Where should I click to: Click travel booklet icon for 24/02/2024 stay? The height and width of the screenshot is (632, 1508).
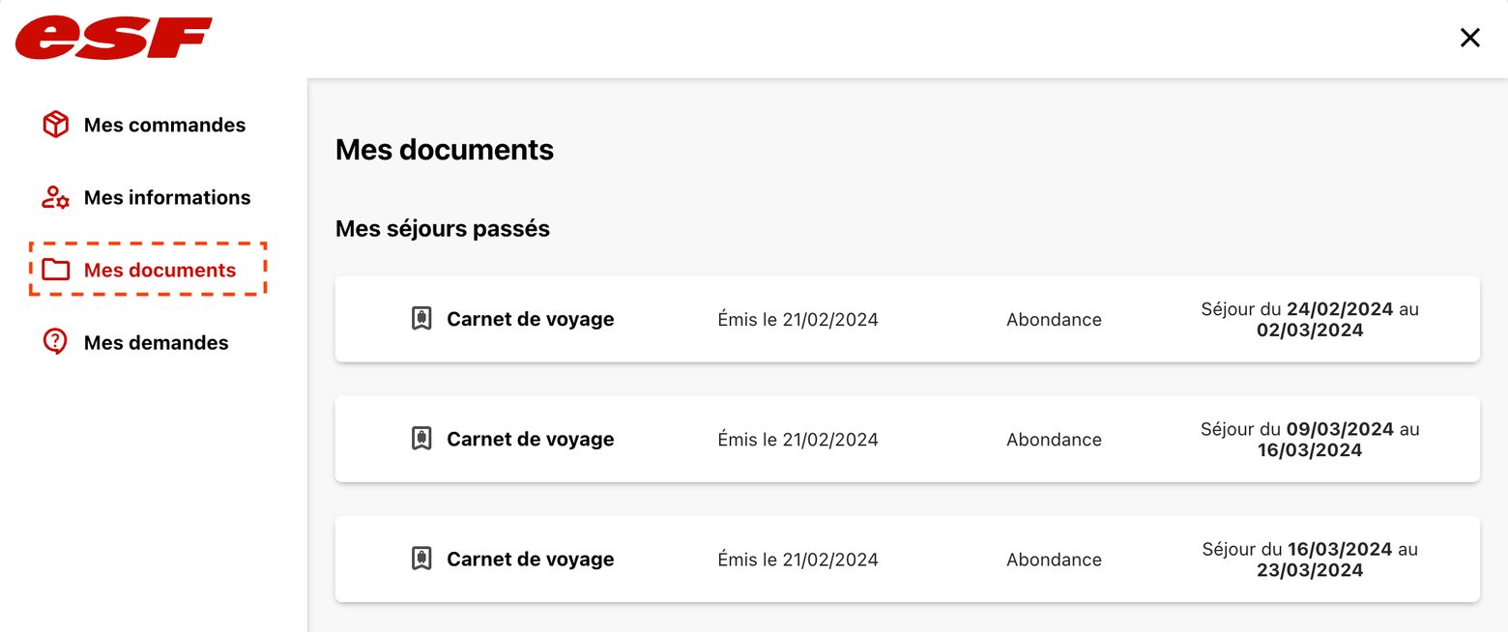421,319
